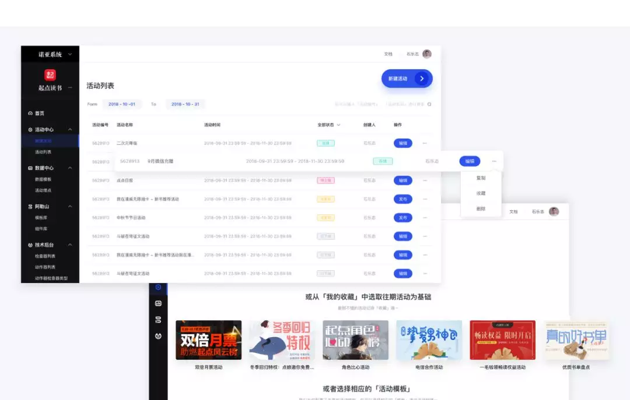Screen dimensions: 630x400
Task: Open the 文档 link in back window header
Action: [513, 212]
